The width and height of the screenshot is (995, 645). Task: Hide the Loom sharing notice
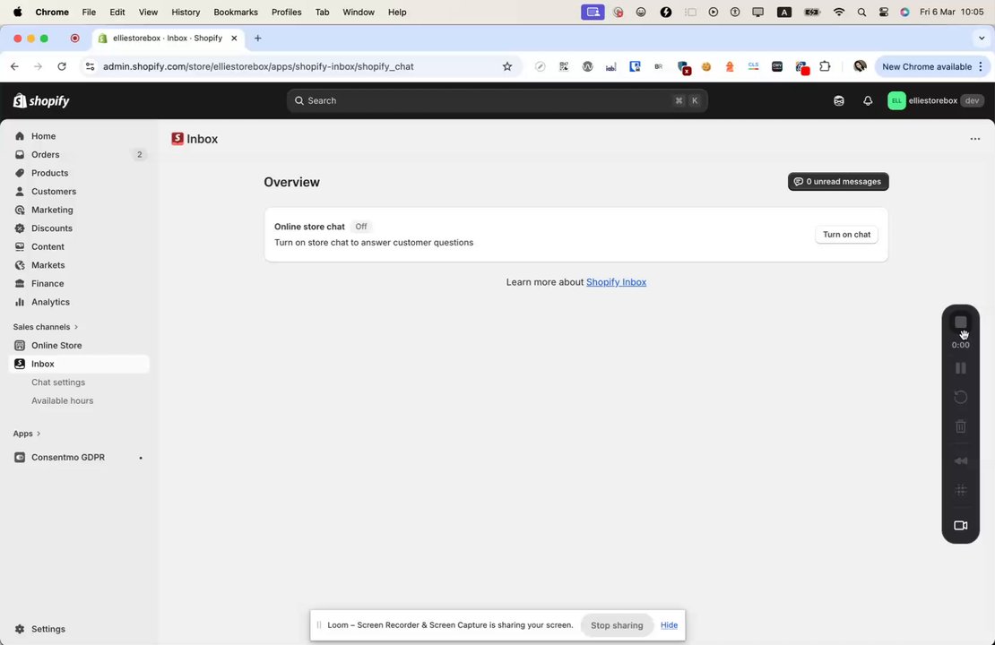668,624
